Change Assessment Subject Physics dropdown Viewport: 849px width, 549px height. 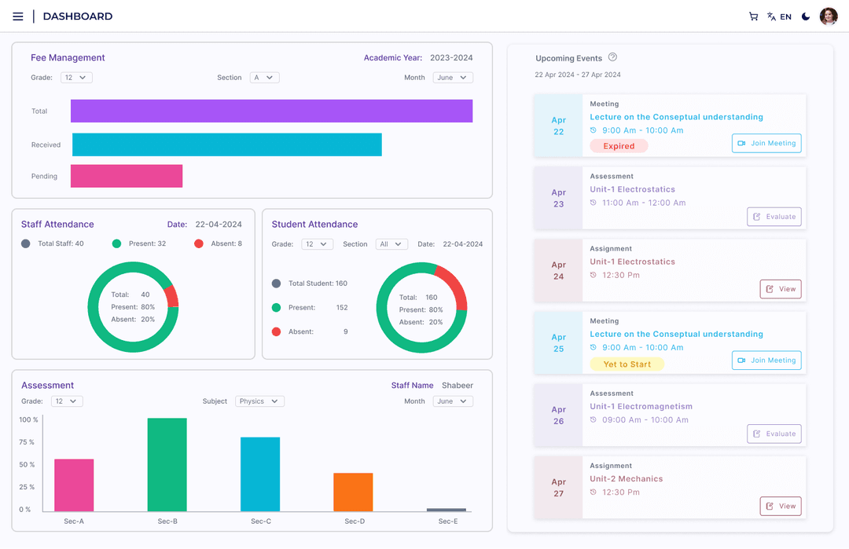[x=259, y=401]
